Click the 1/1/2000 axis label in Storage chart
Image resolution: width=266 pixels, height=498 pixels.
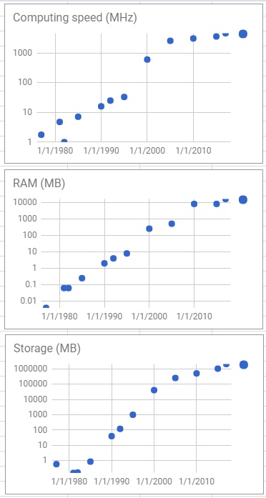click(x=154, y=481)
